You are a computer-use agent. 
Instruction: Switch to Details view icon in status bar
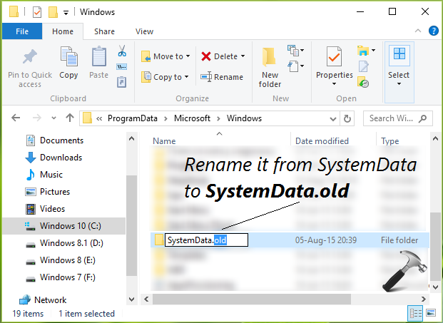tap(416, 314)
